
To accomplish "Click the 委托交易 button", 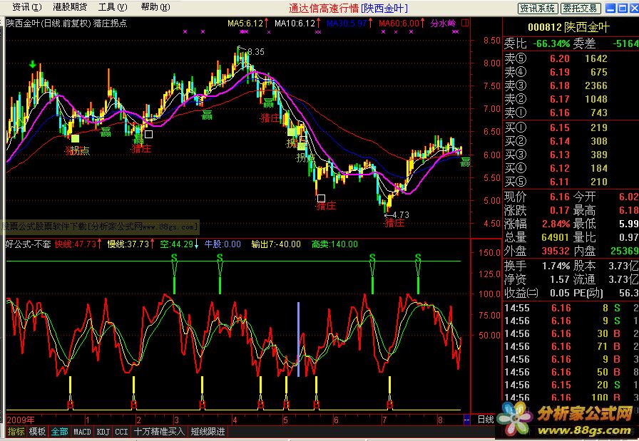I will [581, 8].
